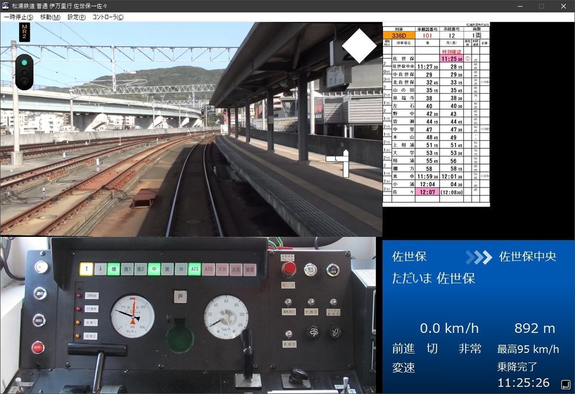
Task: Open the 移動(M) menu
Action: pos(51,17)
